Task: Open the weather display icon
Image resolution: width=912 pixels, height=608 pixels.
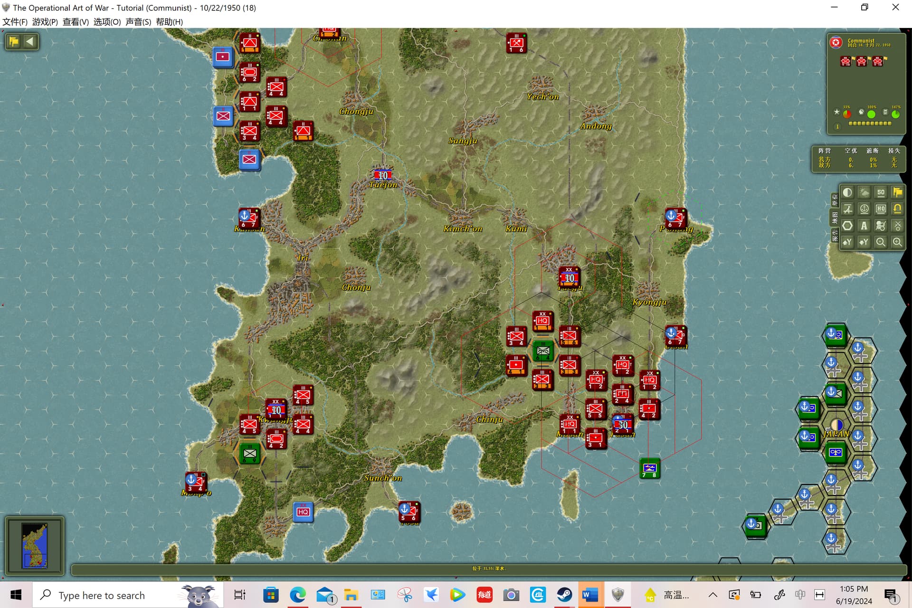Action: pos(864,192)
